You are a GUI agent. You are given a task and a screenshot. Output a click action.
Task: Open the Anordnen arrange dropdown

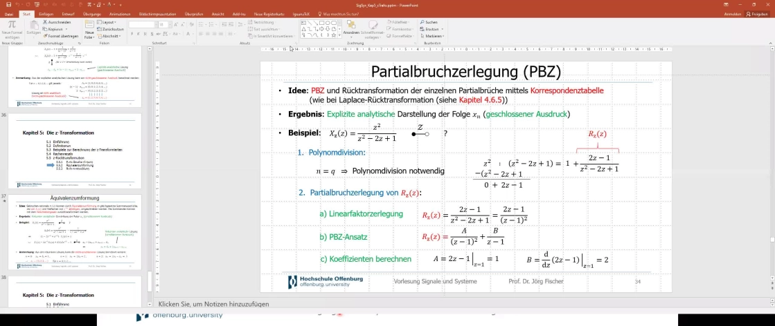point(351,30)
